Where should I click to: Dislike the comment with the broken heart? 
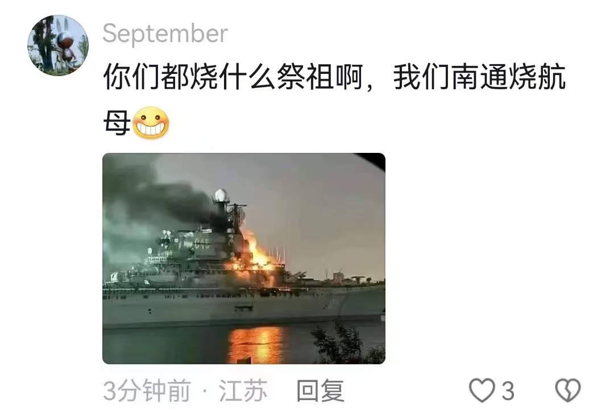(x=568, y=390)
